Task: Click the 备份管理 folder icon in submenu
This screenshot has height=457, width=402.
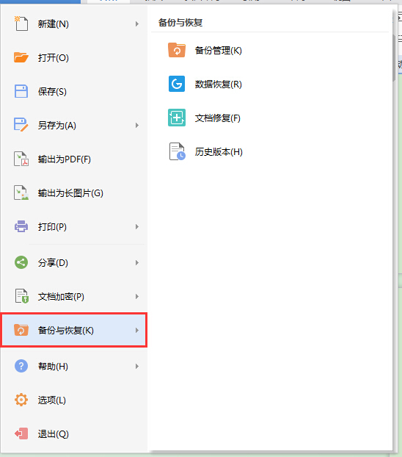Action: tap(176, 50)
